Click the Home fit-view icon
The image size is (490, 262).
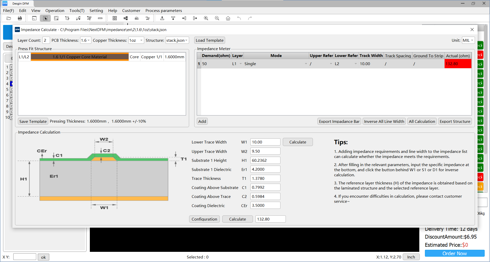pos(228,18)
